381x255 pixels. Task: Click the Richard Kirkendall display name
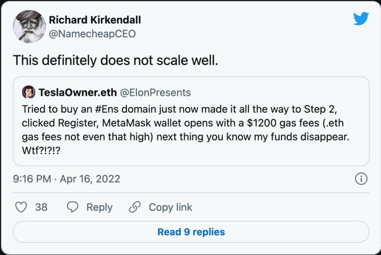click(x=95, y=20)
